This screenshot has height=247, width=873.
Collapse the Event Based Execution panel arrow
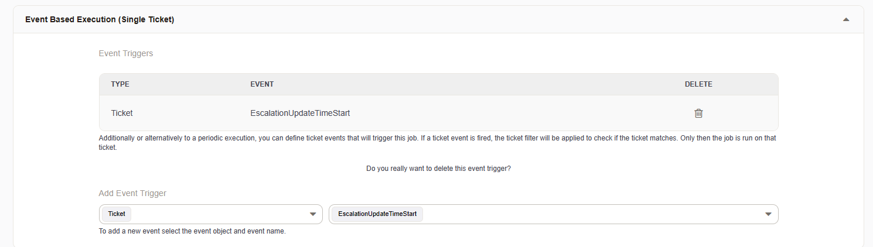tap(845, 19)
